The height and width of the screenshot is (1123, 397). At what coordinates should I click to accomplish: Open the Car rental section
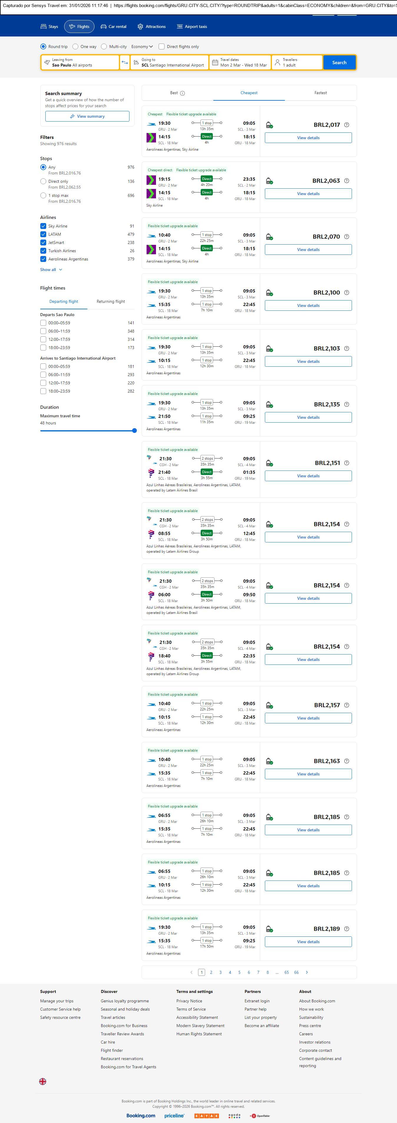coord(113,26)
